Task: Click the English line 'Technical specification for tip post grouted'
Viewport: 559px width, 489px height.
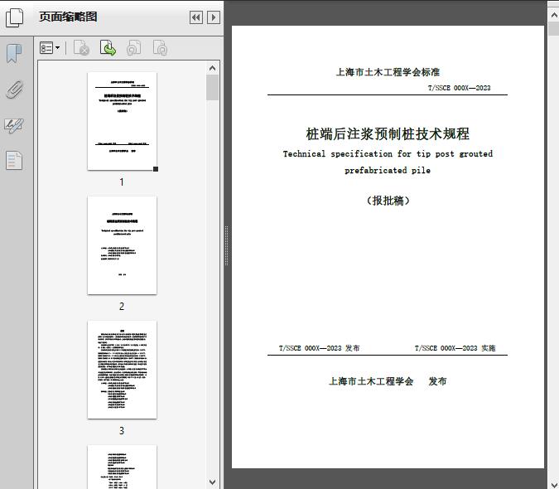Action: [x=388, y=154]
